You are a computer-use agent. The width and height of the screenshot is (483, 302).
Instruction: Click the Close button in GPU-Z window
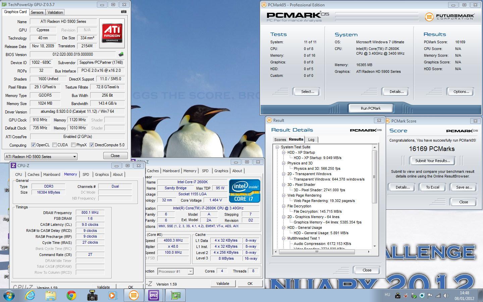(115, 156)
